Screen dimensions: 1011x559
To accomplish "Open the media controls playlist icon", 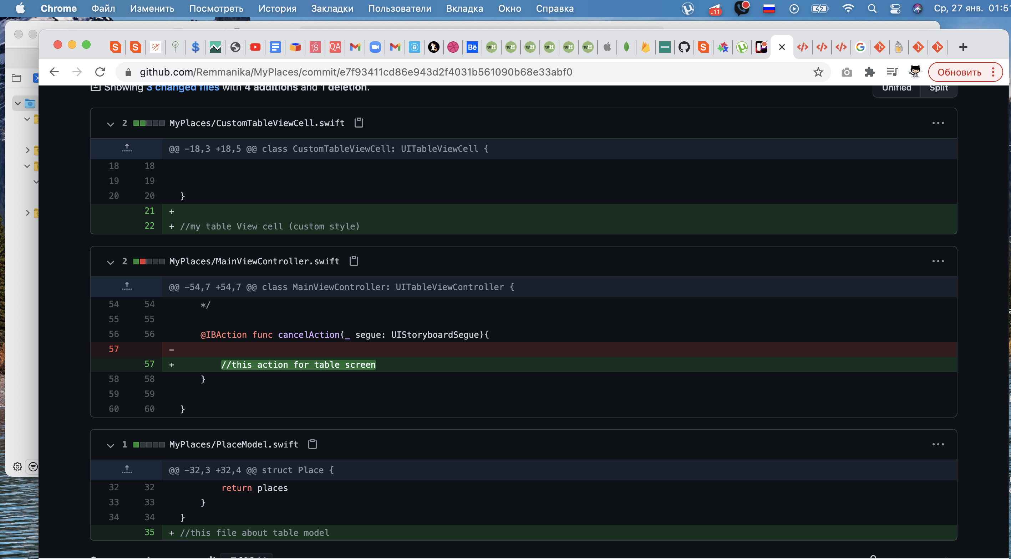I will (892, 72).
